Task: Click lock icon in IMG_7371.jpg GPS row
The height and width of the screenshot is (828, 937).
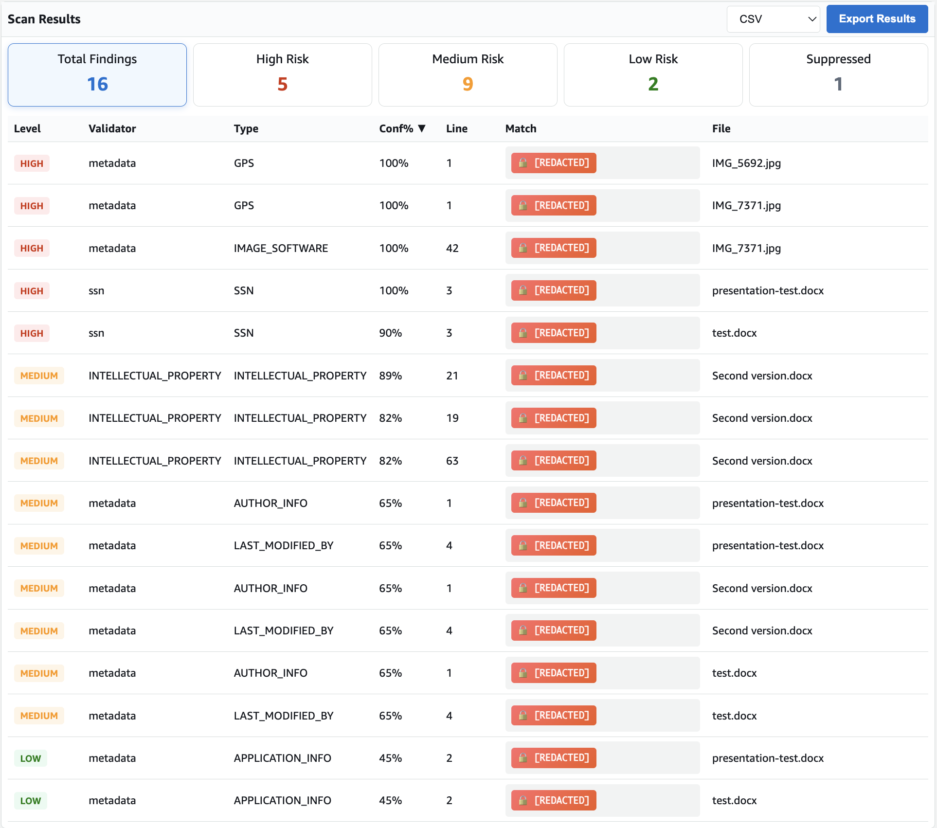Action: (x=523, y=206)
